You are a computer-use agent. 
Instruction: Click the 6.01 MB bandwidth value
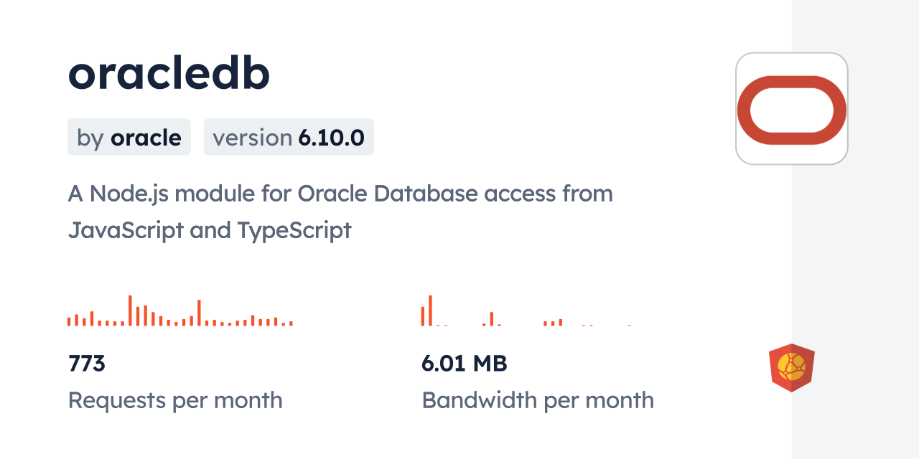464,364
